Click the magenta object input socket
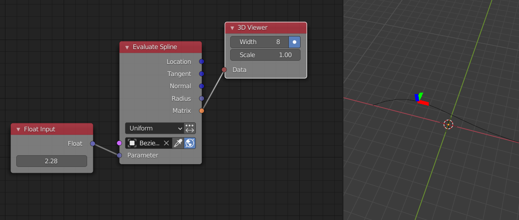The height and width of the screenshot is (220, 519). point(119,143)
